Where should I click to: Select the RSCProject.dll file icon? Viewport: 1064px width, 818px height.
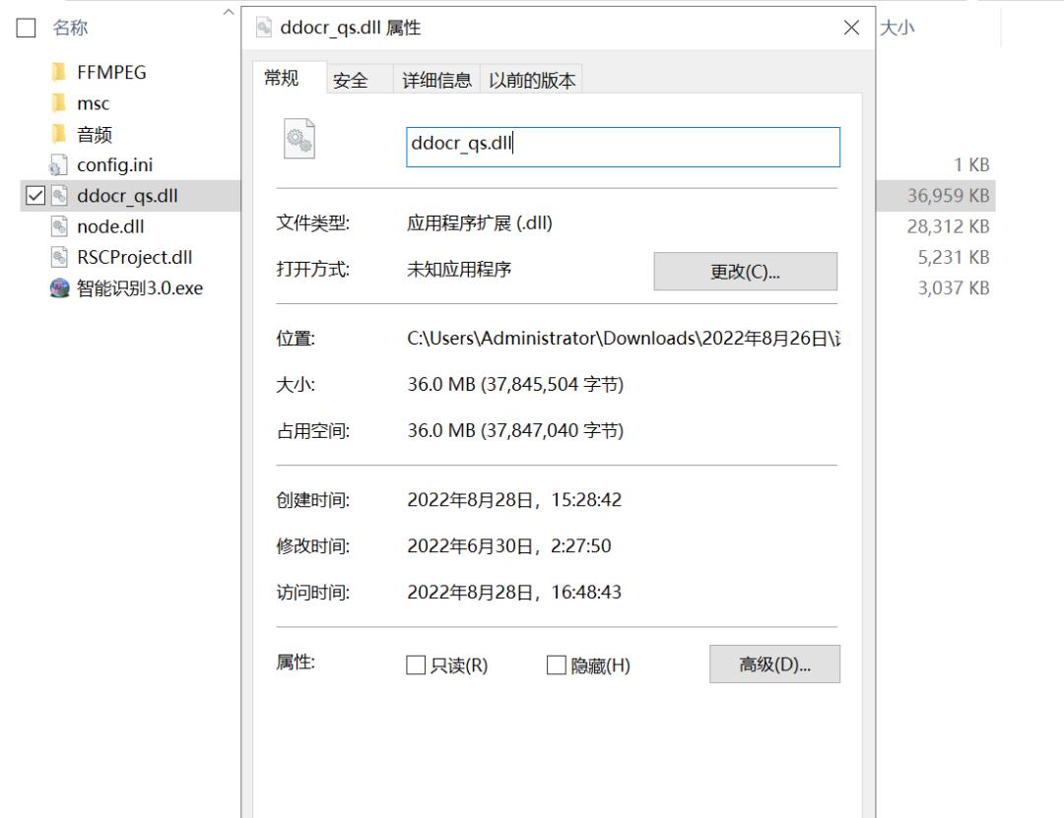60,257
